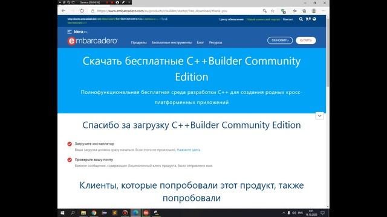Screen dimensions: 387x217
Task: Click the browser address bar URL
Action: 162,11
